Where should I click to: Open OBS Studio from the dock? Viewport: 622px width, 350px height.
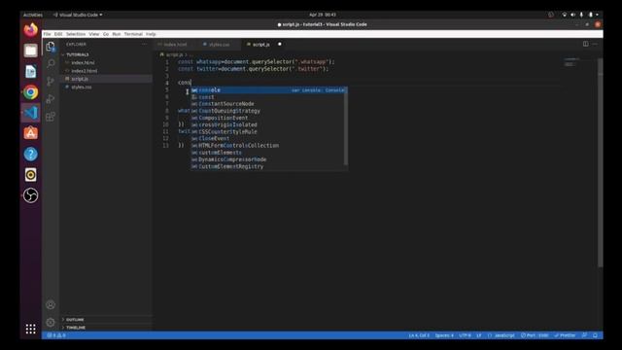click(x=30, y=195)
